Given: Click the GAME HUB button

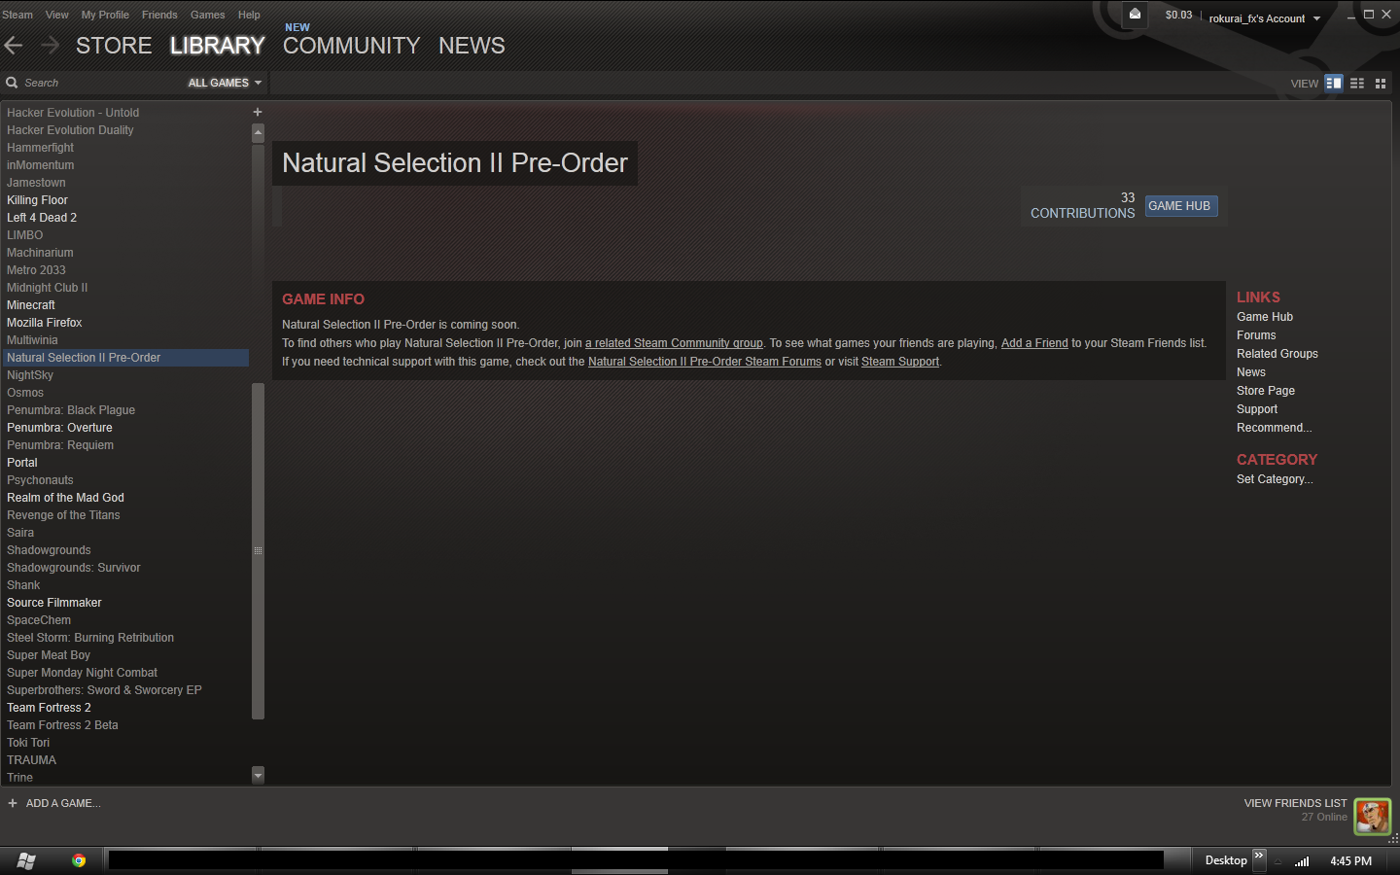Looking at the screenshot, I should [1180, 206].
